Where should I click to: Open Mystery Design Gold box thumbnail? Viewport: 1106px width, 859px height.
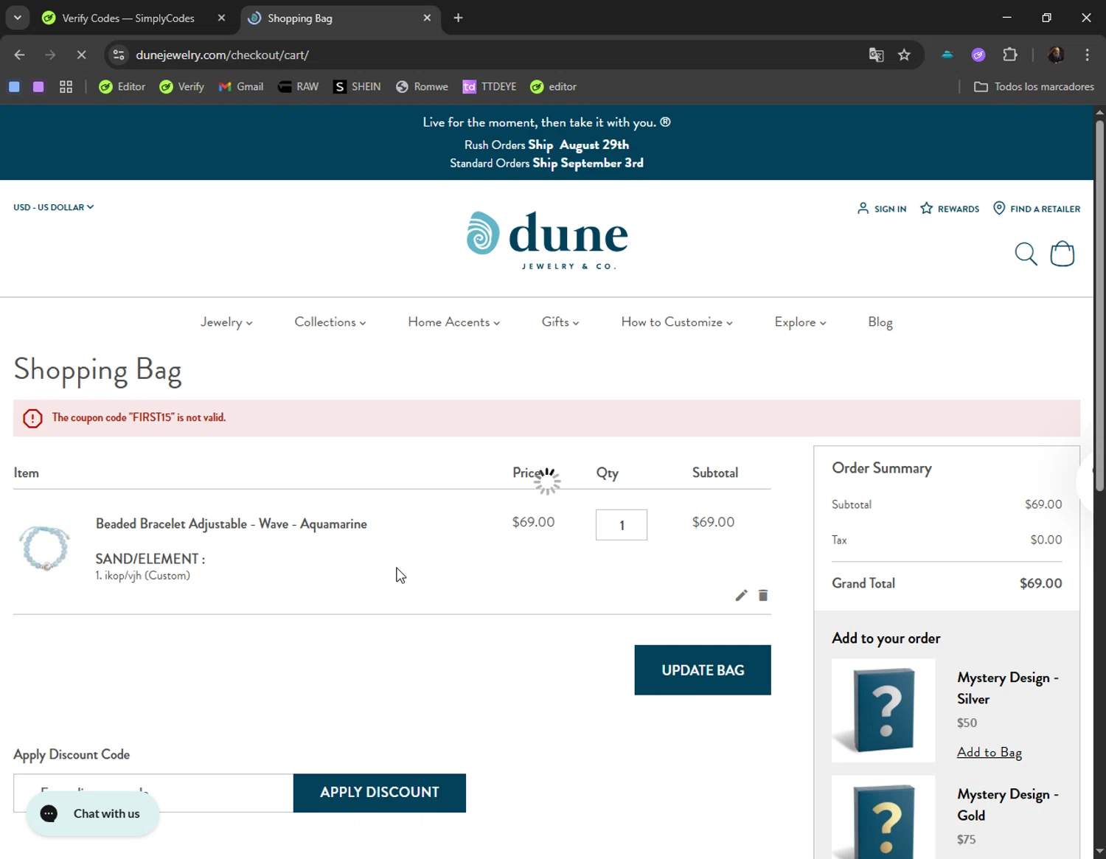883,817
